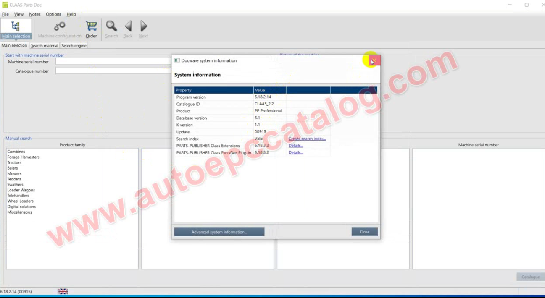This screenshot has height=298, width=545.
Task: Select Forage Harvesters in Product family list
Action: (23, 157)
